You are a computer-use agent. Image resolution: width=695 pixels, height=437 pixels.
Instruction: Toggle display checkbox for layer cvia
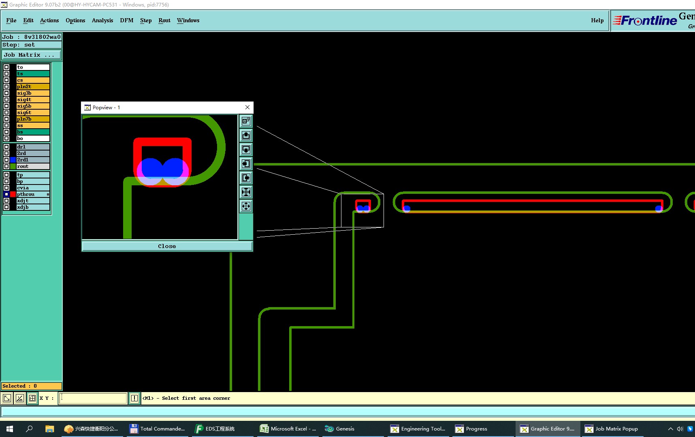coord(6,188)
